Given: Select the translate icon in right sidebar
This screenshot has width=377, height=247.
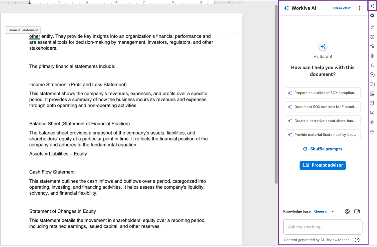Looking at the screenshot, I should click(372, 103).
